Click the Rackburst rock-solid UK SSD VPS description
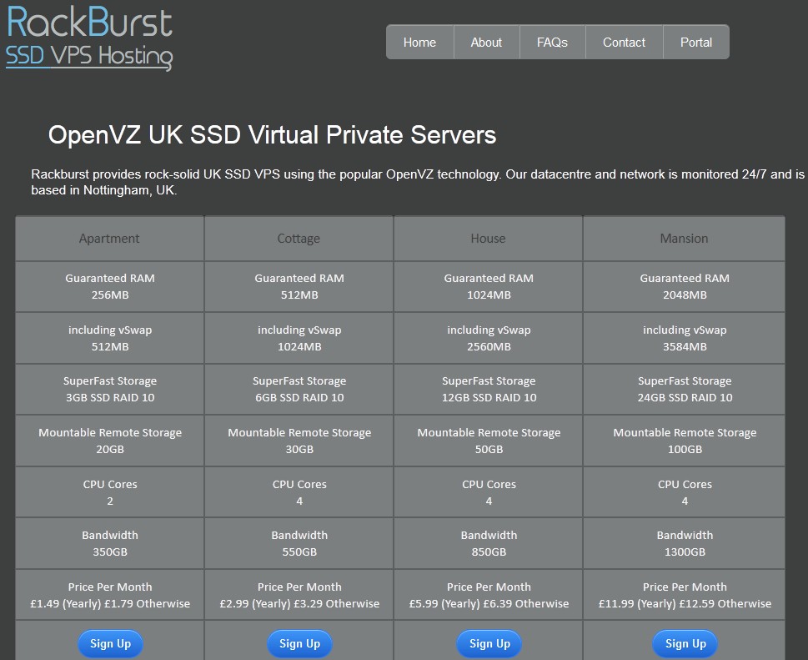The width and height of the screenshot is (808, 660). tap(418, 182)
